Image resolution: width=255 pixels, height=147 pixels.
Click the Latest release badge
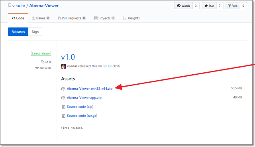coord(41,54)
